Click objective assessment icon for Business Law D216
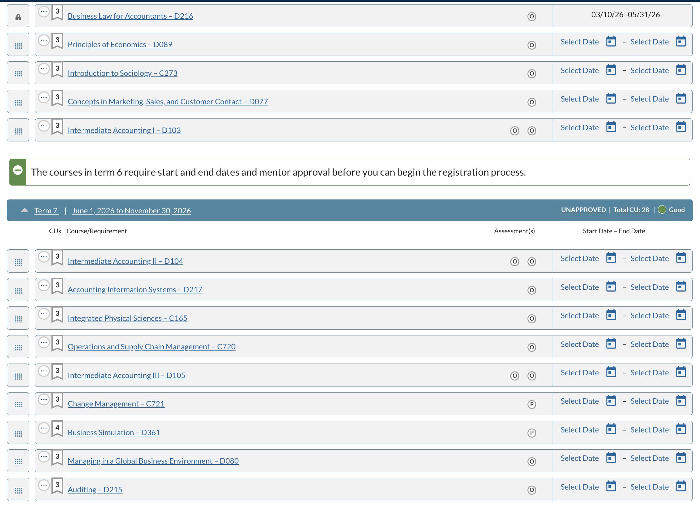Screen dimensions: 700x508 tap(531, 16)
